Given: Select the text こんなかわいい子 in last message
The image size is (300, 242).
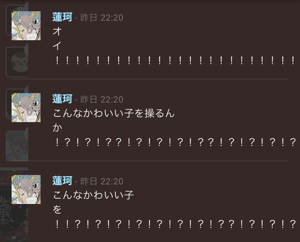Looking at the screenshot, I should [x=93, y=195].
